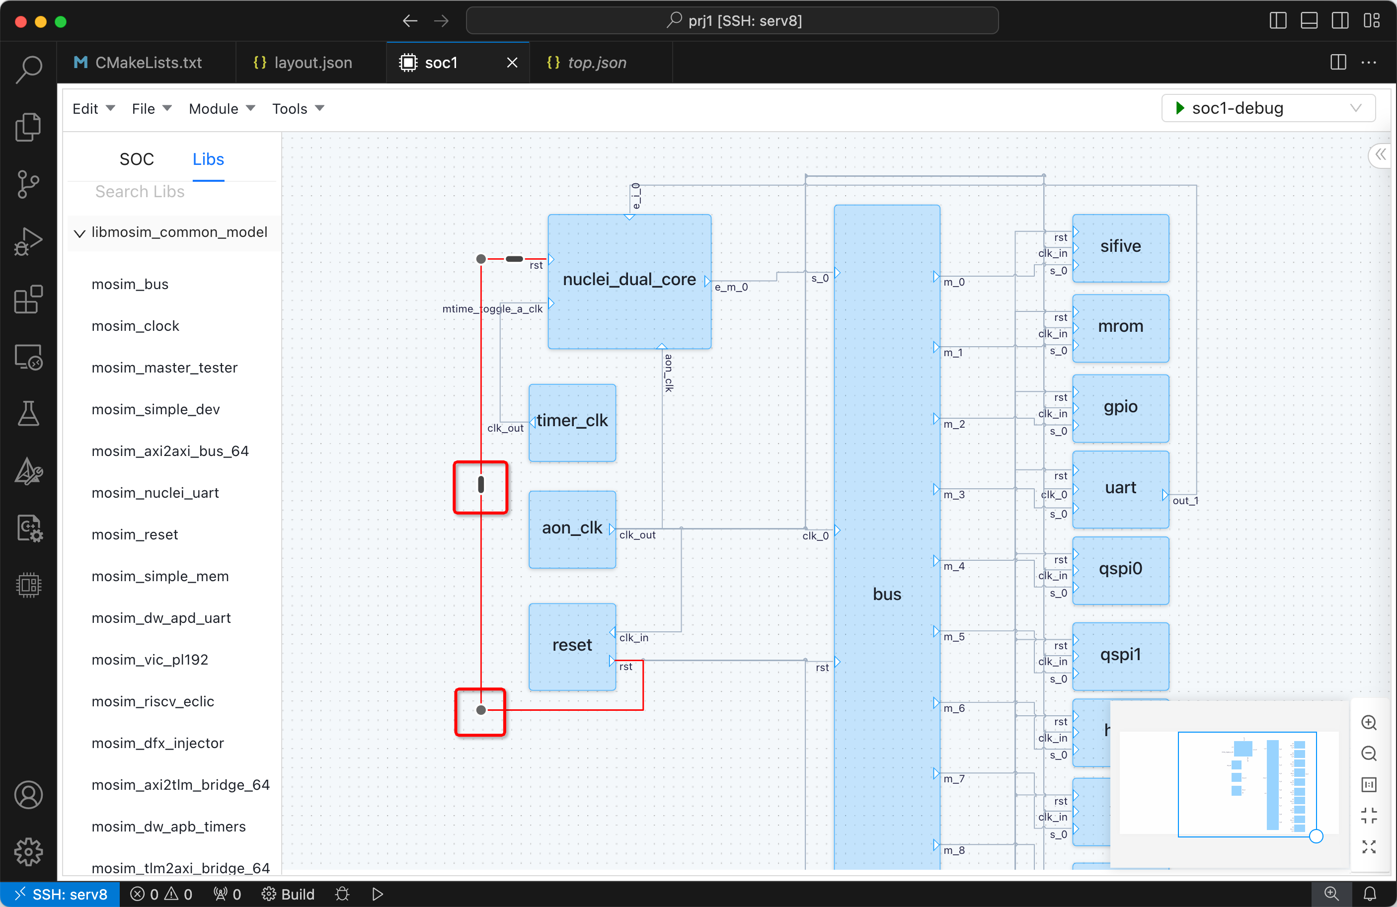Collapse the right side panel chevrons
1397x907 pixels.
tap(1381, 155)
